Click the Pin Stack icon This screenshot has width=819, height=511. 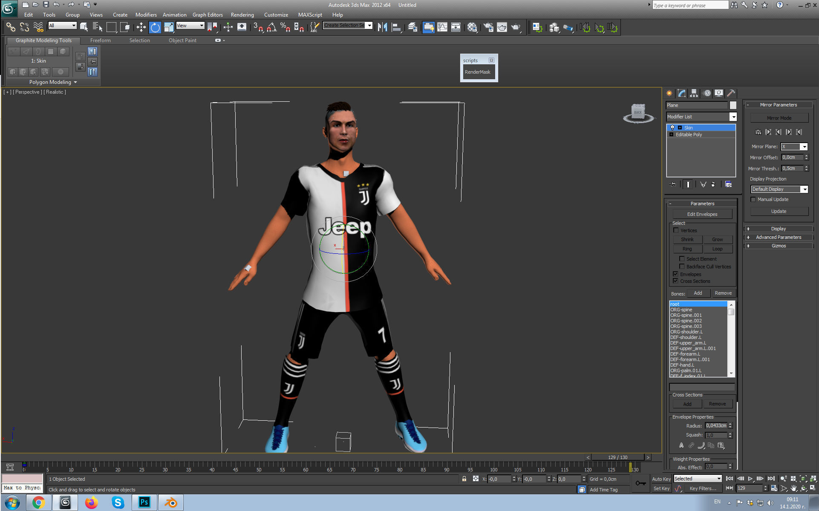click(x=673, y=184)
